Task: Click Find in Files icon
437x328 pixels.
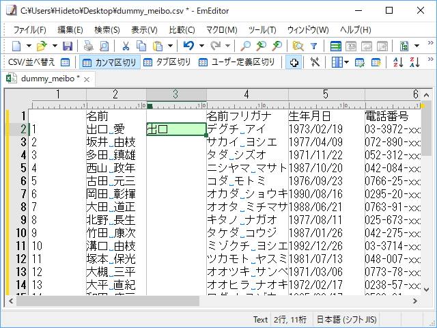Action: (x=298, y=46)
